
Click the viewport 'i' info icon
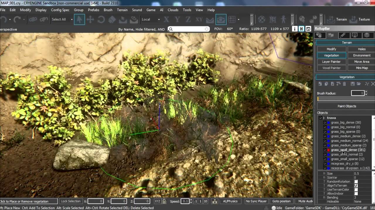[295, 29]
